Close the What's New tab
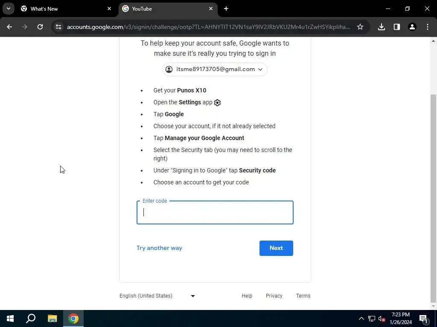The height and width of the screenshot is (327, 437). pos(109,9)
